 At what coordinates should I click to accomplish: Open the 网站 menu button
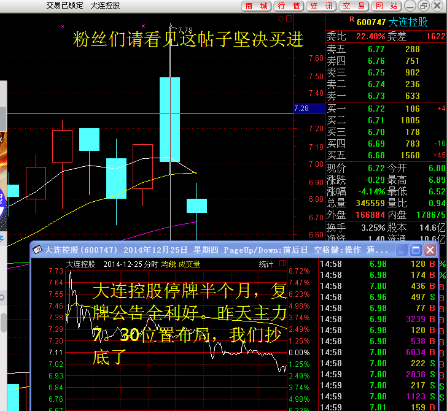[387, 6]
